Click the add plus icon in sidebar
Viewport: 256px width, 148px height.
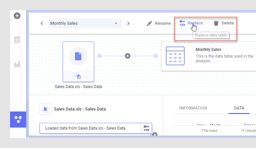click(x=17, y=15)
